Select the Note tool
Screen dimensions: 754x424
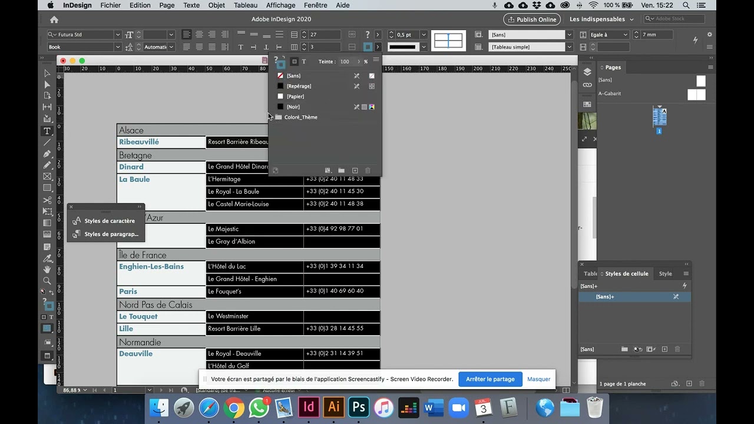[47, 247]
